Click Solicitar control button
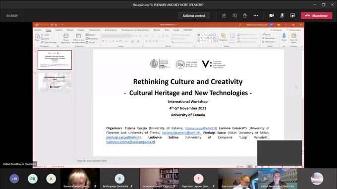Viewport: 337px width, 189px height. coord(194,16)
